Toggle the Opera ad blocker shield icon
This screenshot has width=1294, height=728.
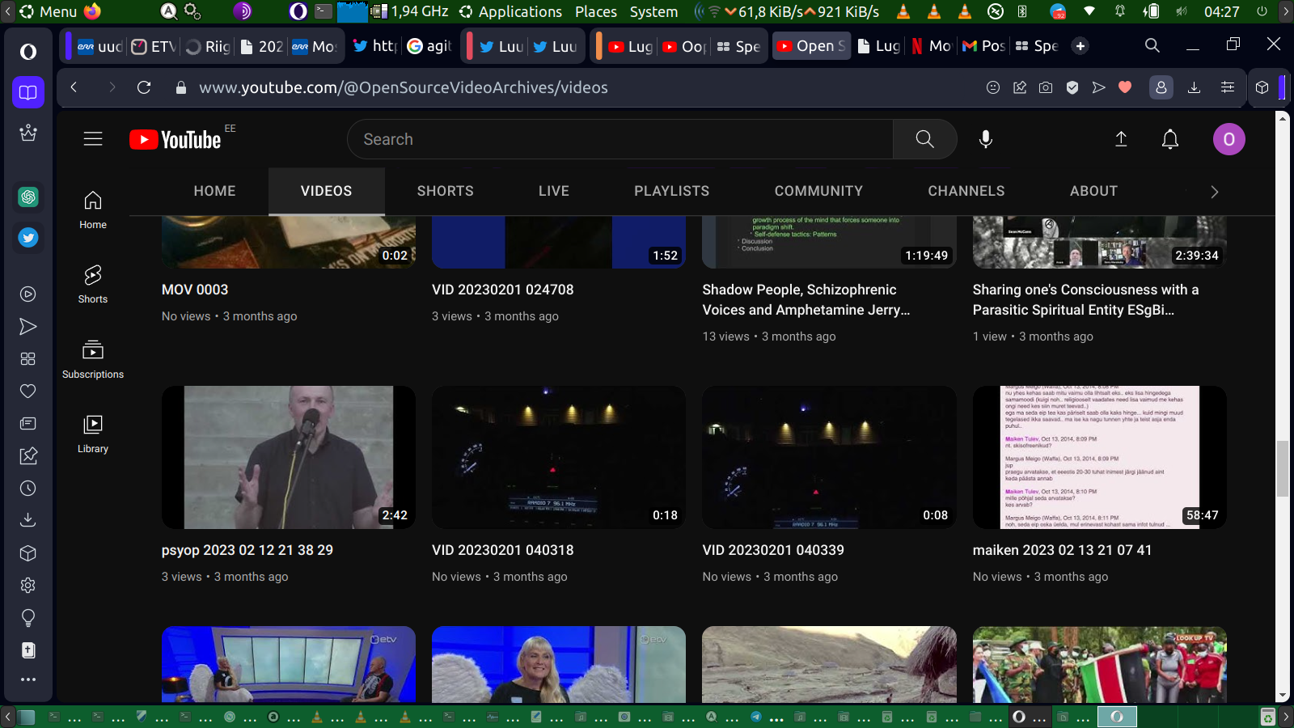click(1072, 87)
